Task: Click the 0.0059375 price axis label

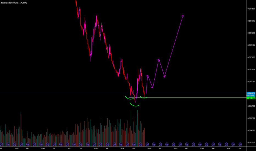Action: 251,118
